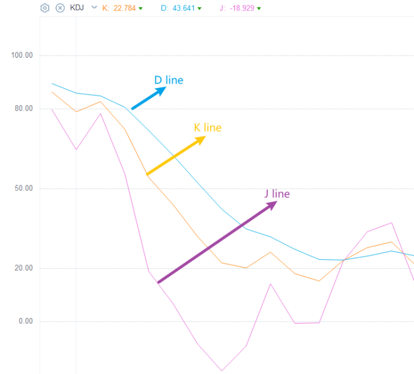Select the purple "J line" annotation text
414x374 pixels.
(277, 194)
